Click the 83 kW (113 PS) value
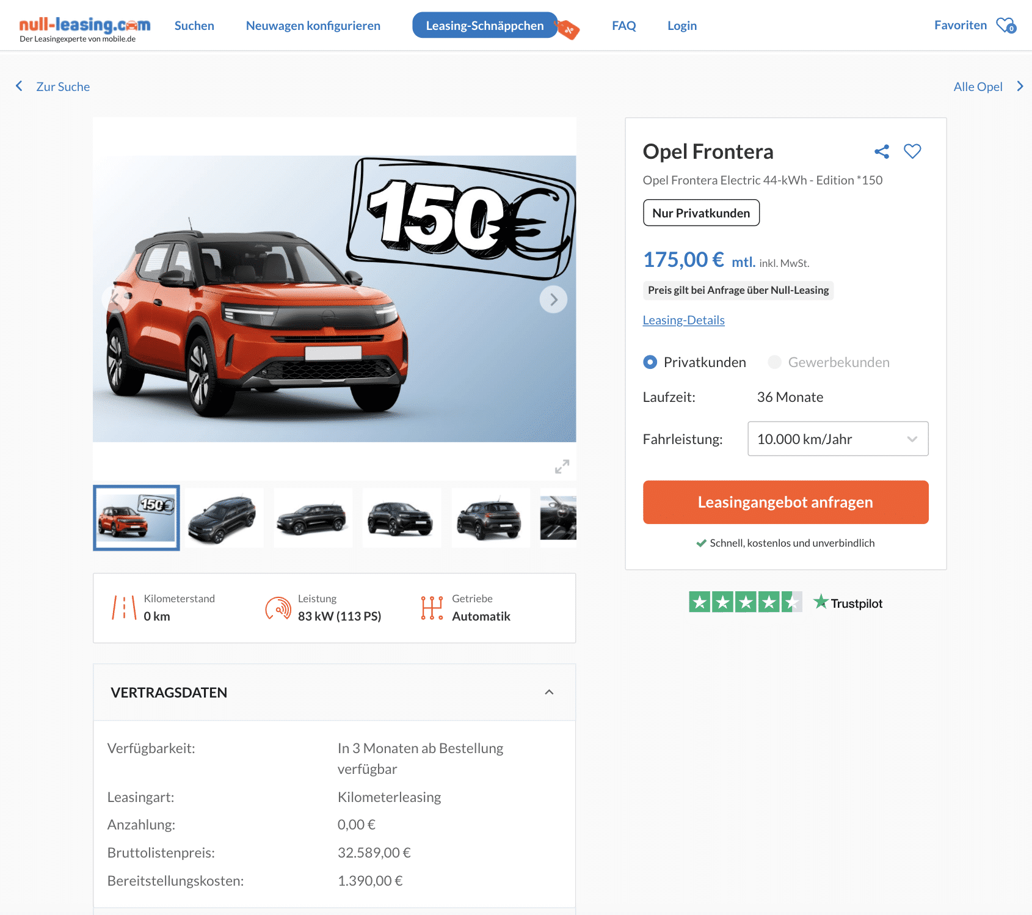 [x=340, y=616]
